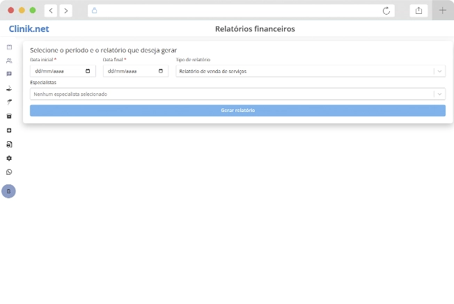454x304 pixels.
Task: Open the patients icon in the sidebar
Action: (9, 61)
